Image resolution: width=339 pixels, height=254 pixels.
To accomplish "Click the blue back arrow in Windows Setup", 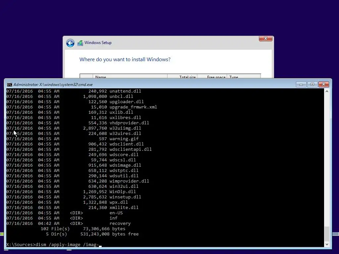I will (70, 43).
